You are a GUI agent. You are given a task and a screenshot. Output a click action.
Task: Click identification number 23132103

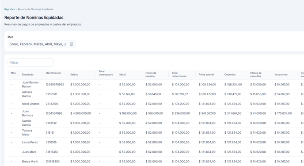pos(52,104)
